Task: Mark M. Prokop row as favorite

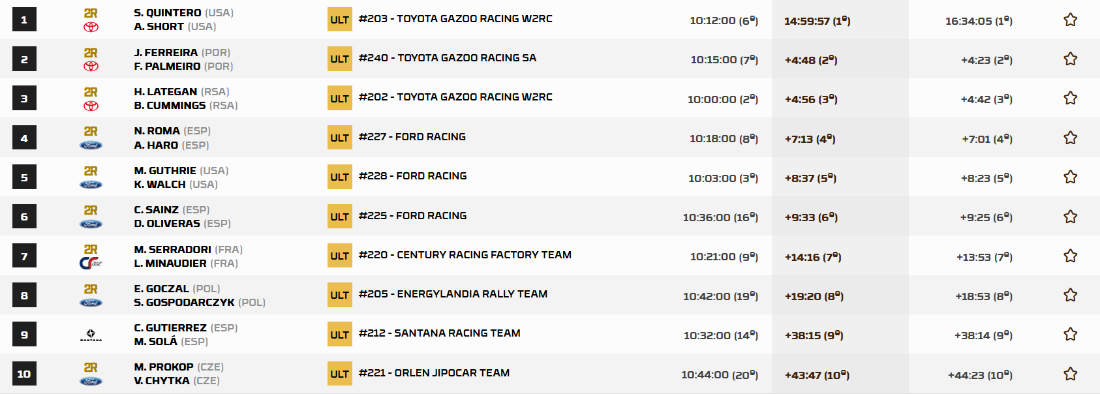Action: [1070, 374]
